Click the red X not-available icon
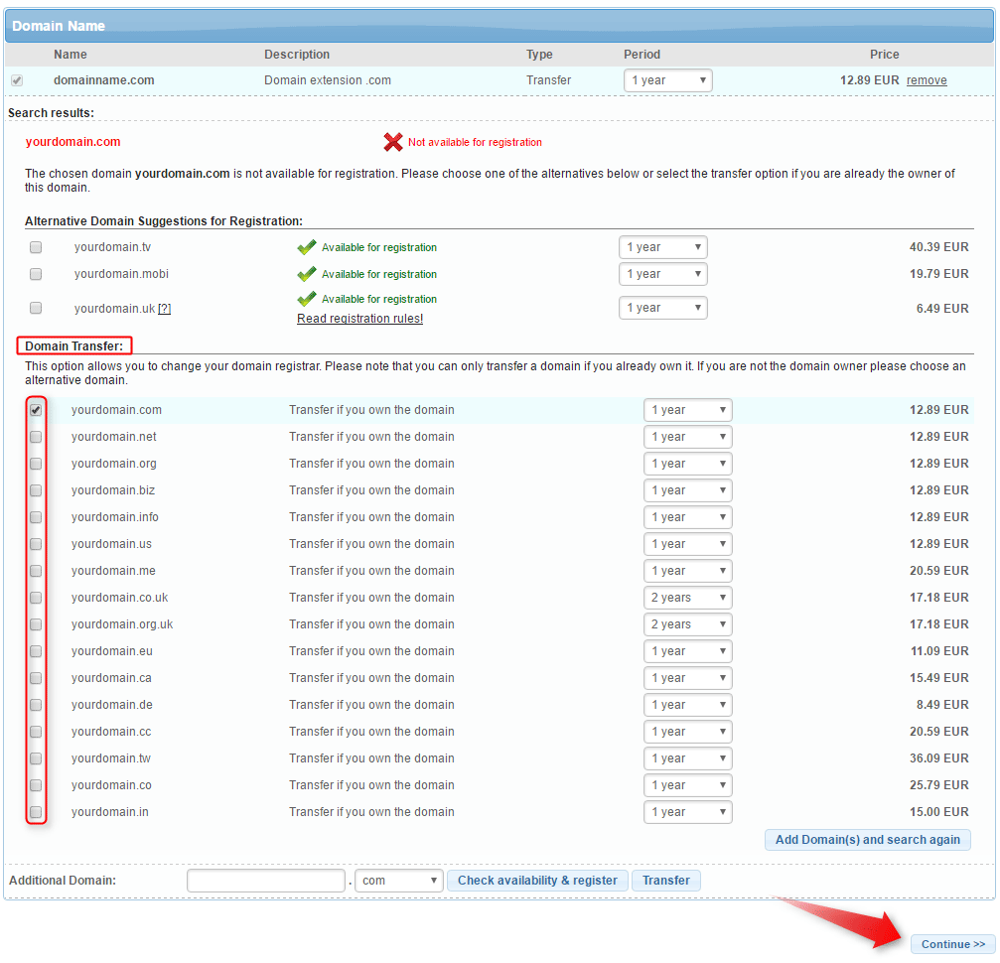Viewport: 1000px width, 963px height. coord(392,142)
